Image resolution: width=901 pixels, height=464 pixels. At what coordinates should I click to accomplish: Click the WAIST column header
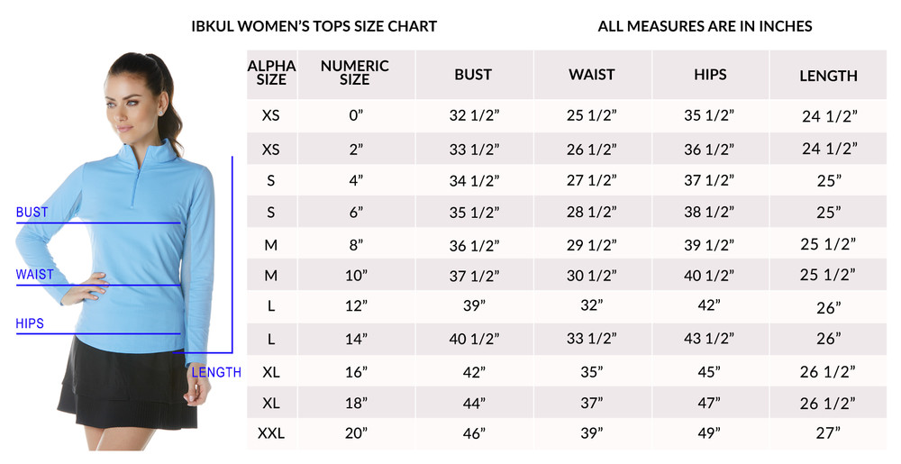click(x=592, y=75)
